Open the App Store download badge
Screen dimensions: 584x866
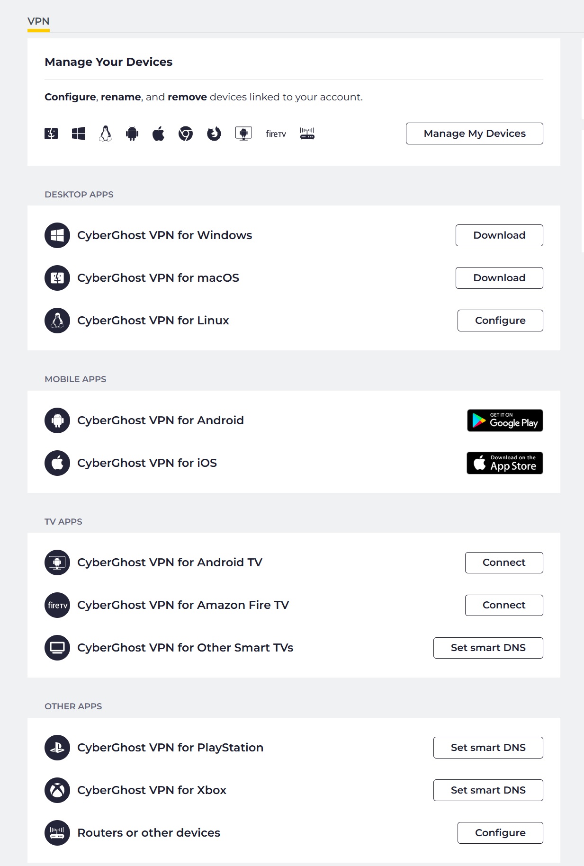505,463
